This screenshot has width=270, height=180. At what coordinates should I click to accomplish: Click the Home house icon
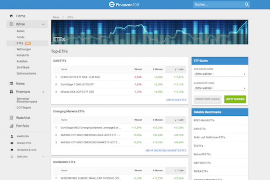pyautogui.click(x=11, y=16)
